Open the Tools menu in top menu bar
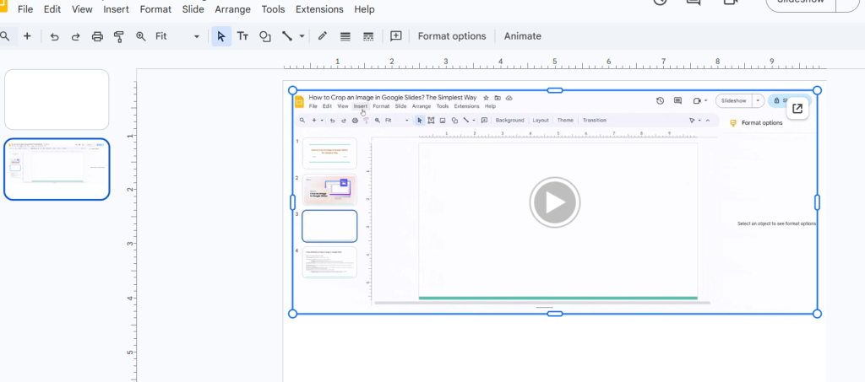This screenshot has height=382, width=865. 273,9
